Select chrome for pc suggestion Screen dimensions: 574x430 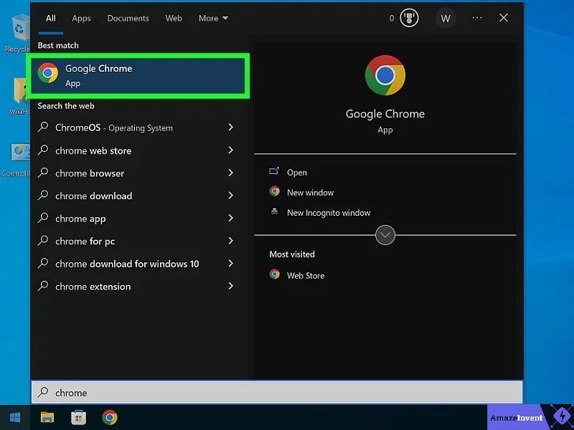click(x=85, y=241)
